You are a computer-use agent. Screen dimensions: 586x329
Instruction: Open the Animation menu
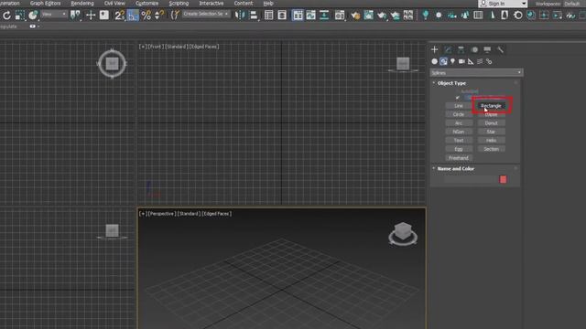pyautogui.click(x=10, y=4)
